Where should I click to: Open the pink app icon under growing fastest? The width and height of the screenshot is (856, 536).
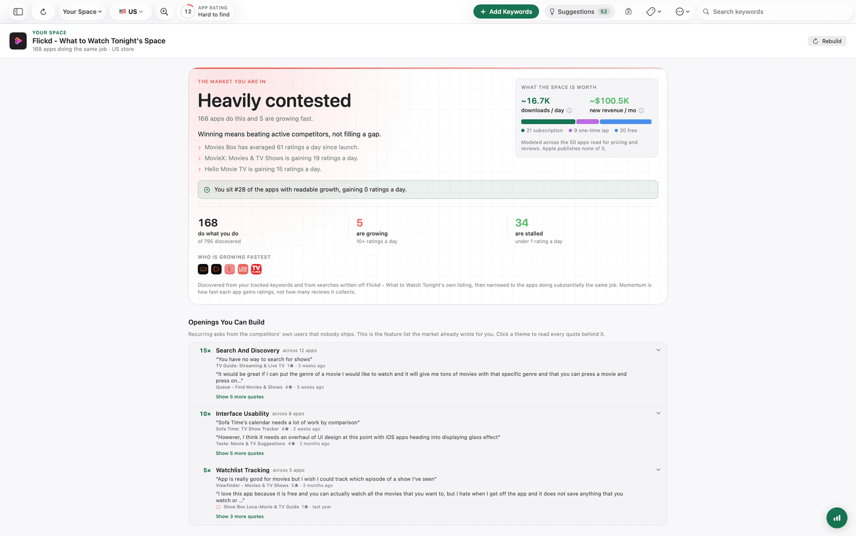click(230, 269)
